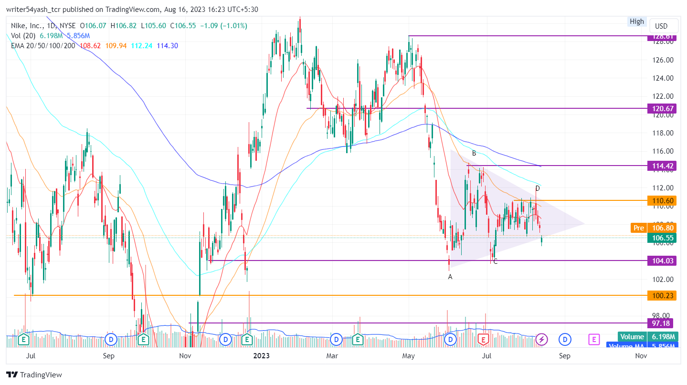Click the 2023 label on time axis
This screenshot has height=385, width=687.
click(262, 356)
